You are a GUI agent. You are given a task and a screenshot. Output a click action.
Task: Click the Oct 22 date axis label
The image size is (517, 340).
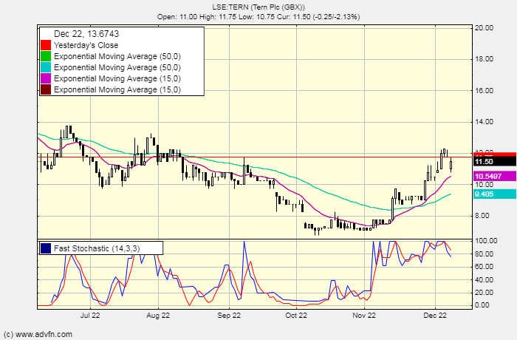(296, 316)
